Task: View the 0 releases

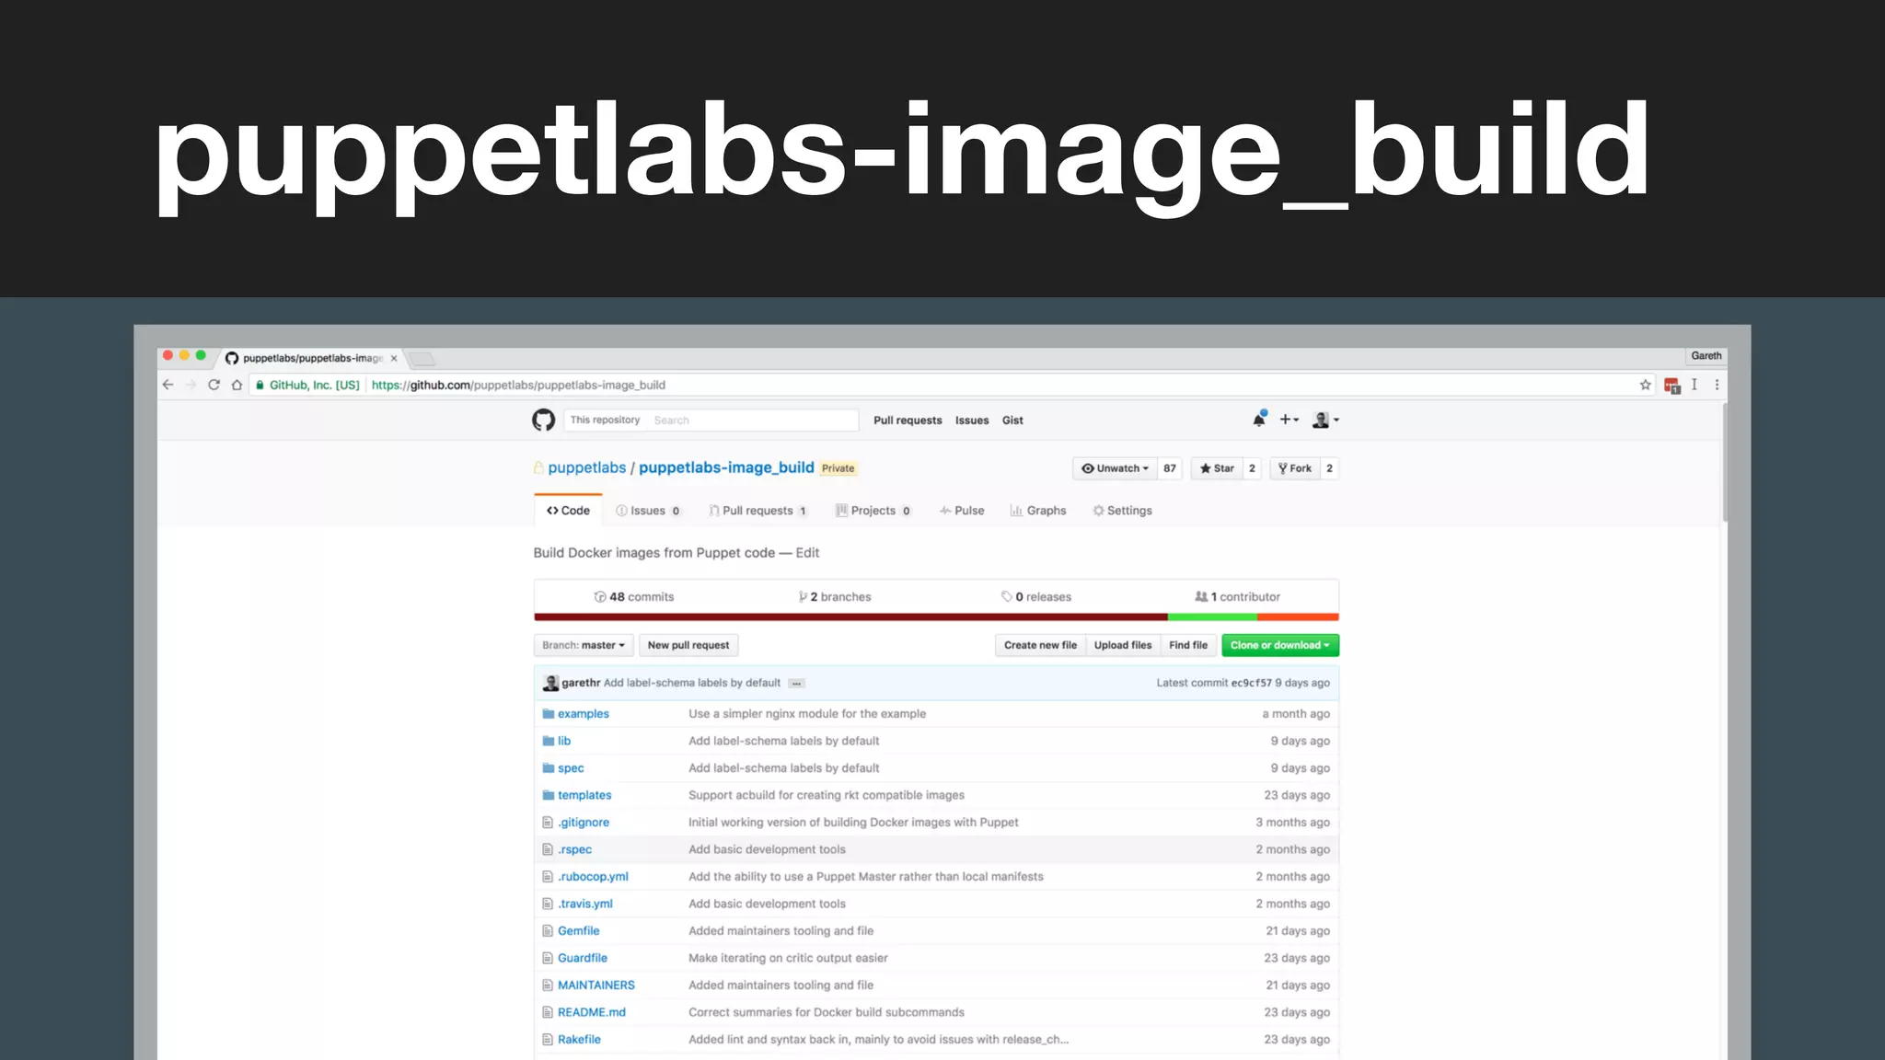Action: [x=1036, y=597]
